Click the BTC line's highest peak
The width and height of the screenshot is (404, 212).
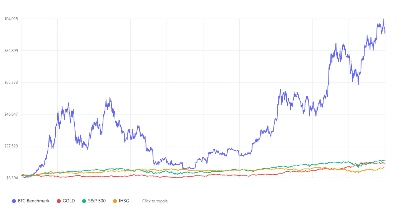tap(384, 19)
